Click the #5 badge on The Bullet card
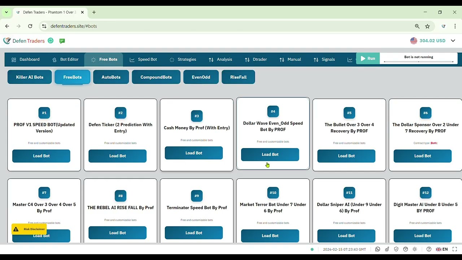Viewport: 462px width, 260px height. pyautogui.click(x=349, y=113)
